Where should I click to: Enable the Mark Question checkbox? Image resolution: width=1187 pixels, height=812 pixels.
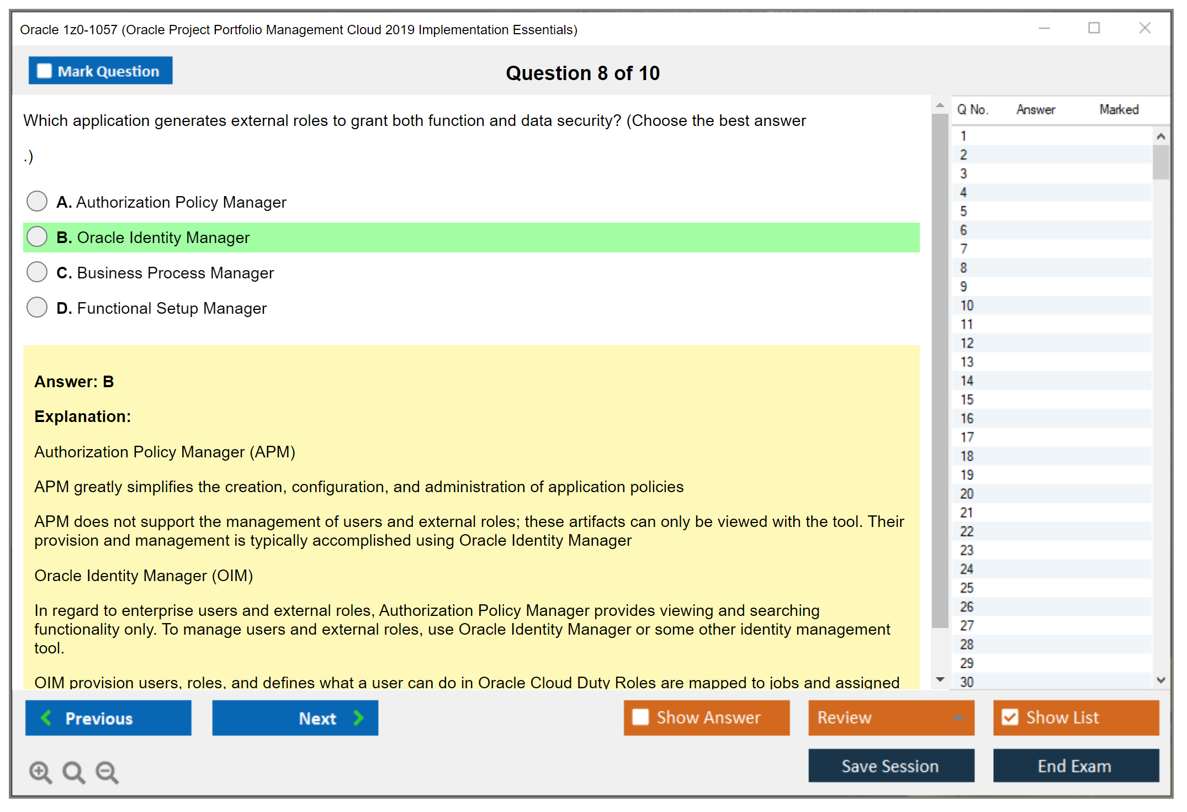click(x=43, y=70)
